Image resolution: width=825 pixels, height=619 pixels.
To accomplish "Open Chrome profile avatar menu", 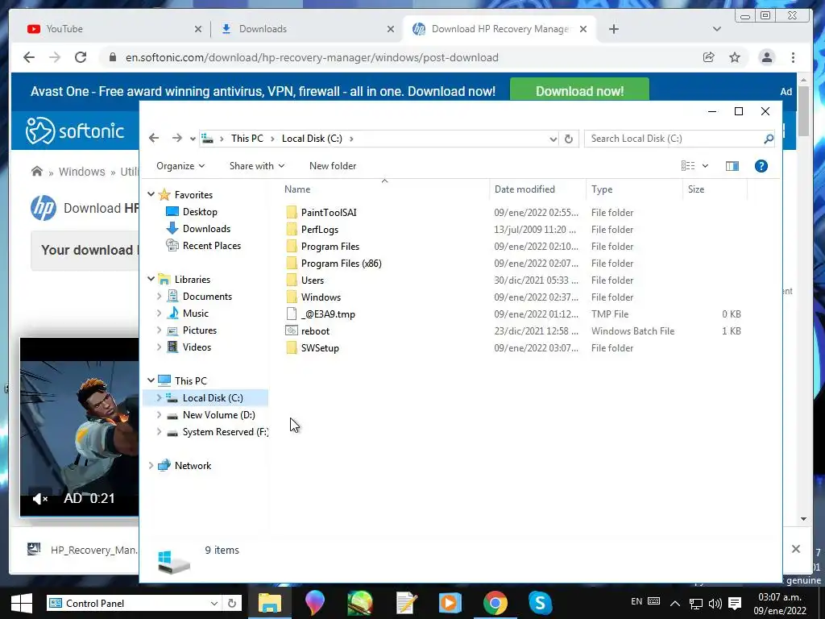I will point(767,57).
